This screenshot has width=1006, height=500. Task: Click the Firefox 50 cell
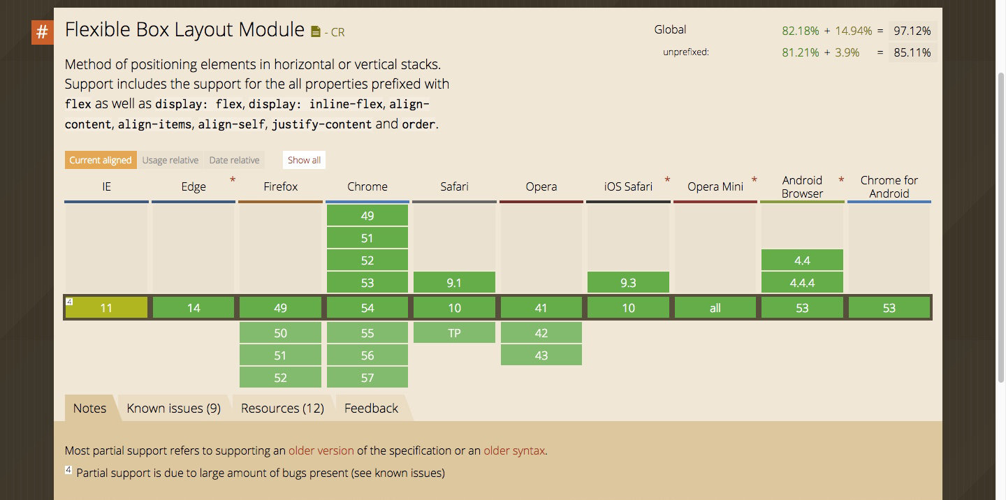pos(280,333)
